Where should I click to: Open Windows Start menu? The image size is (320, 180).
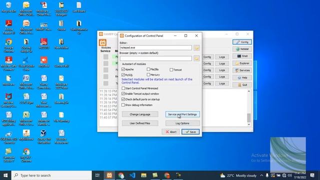5,175
